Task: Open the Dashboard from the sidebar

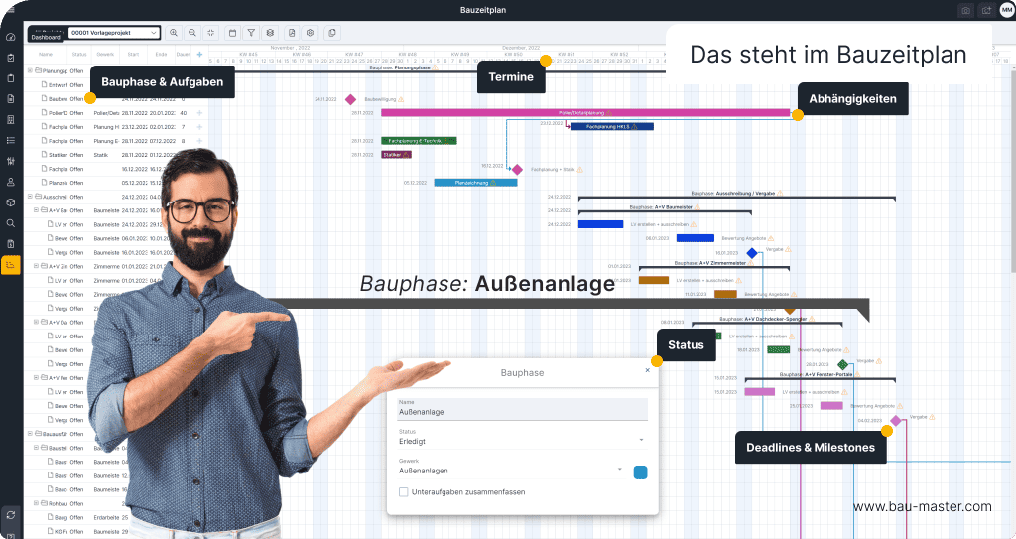Action: click(10, 37)
